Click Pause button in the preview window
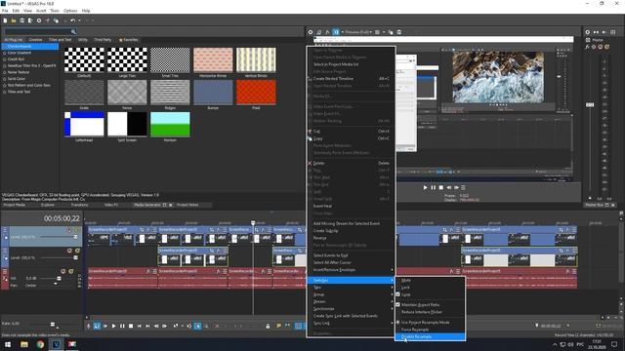 (434, 187)
